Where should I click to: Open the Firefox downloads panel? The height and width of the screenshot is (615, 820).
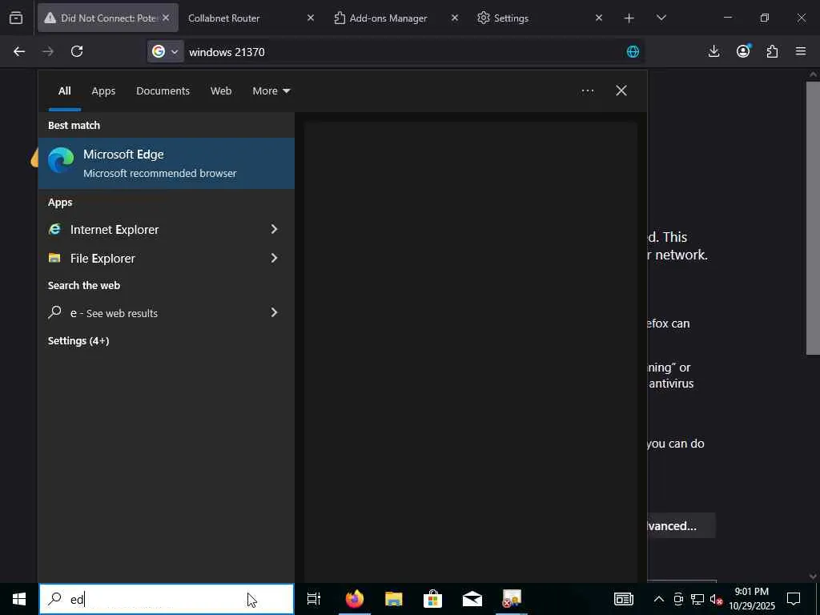(x=713, y=51)
